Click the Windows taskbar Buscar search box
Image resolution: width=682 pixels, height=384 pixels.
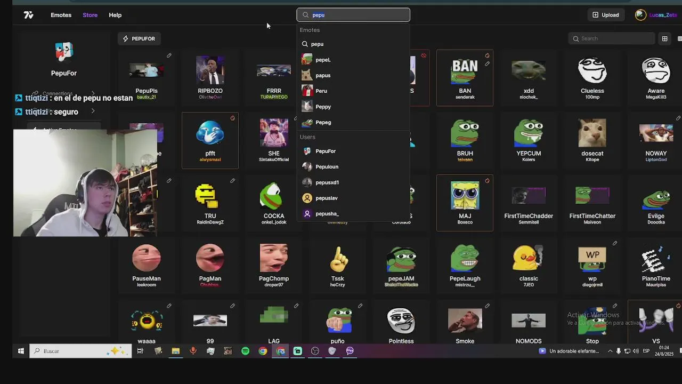click(x=81, y=351)
